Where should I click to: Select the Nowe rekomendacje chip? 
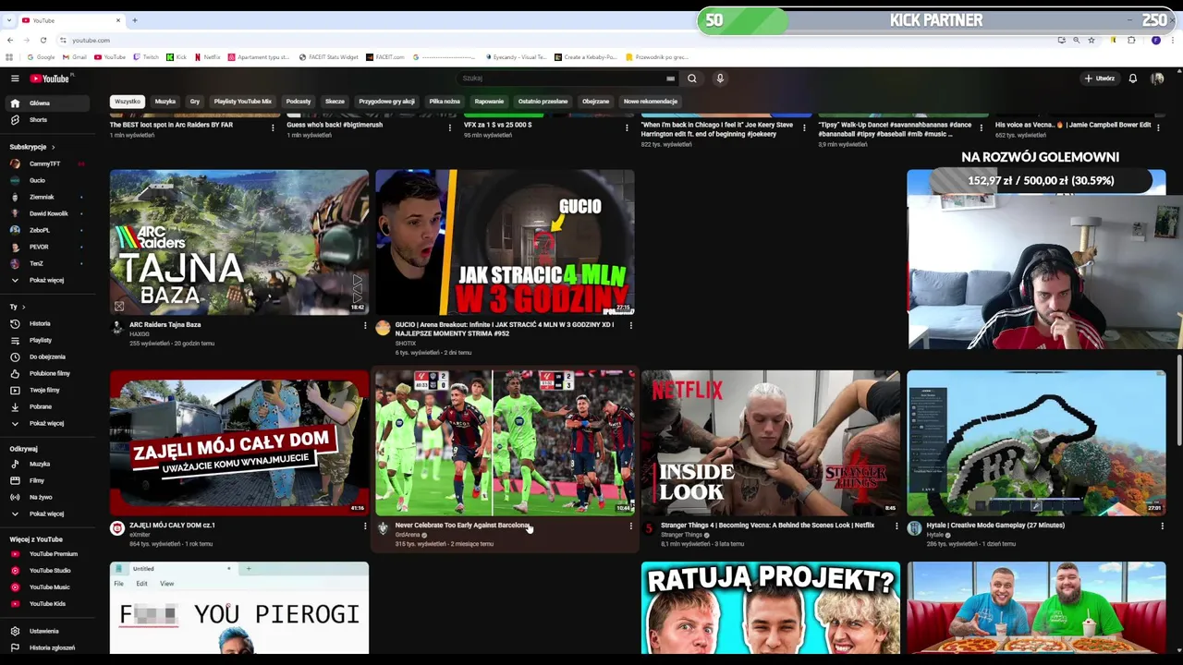(651, 102)
